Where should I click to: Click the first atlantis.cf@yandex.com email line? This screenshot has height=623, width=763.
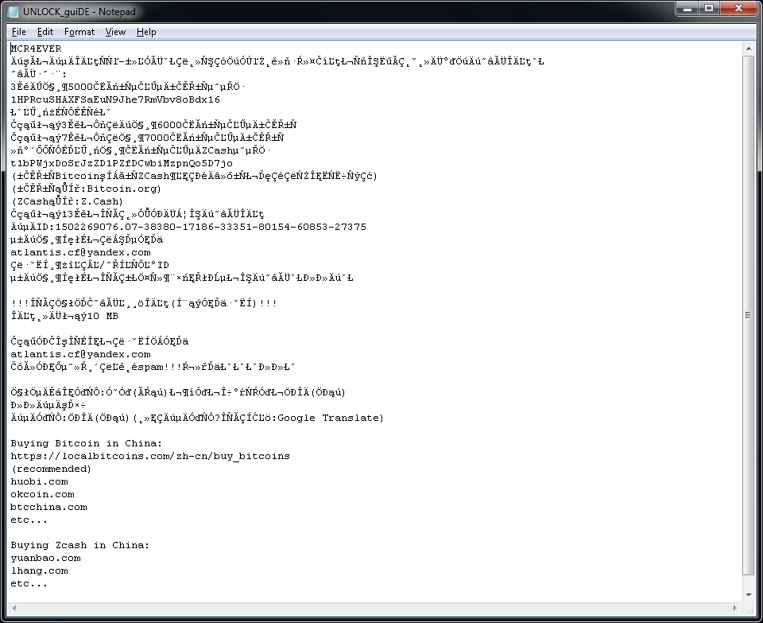81,252
